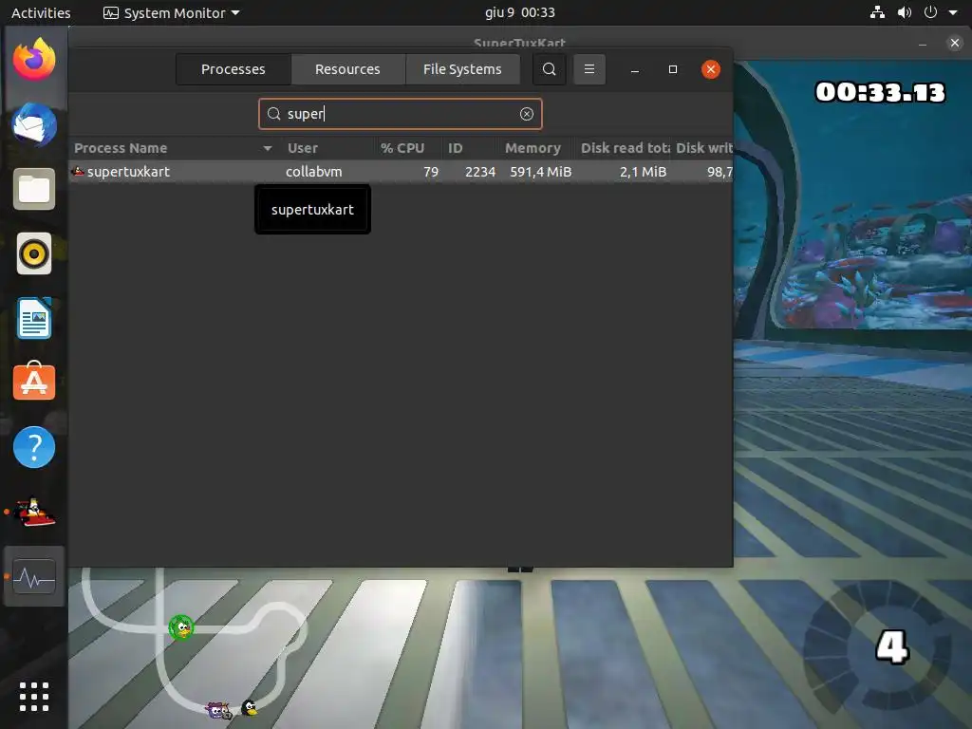
Task: Click System Monitor dock icon
Action: coord(34,577)
